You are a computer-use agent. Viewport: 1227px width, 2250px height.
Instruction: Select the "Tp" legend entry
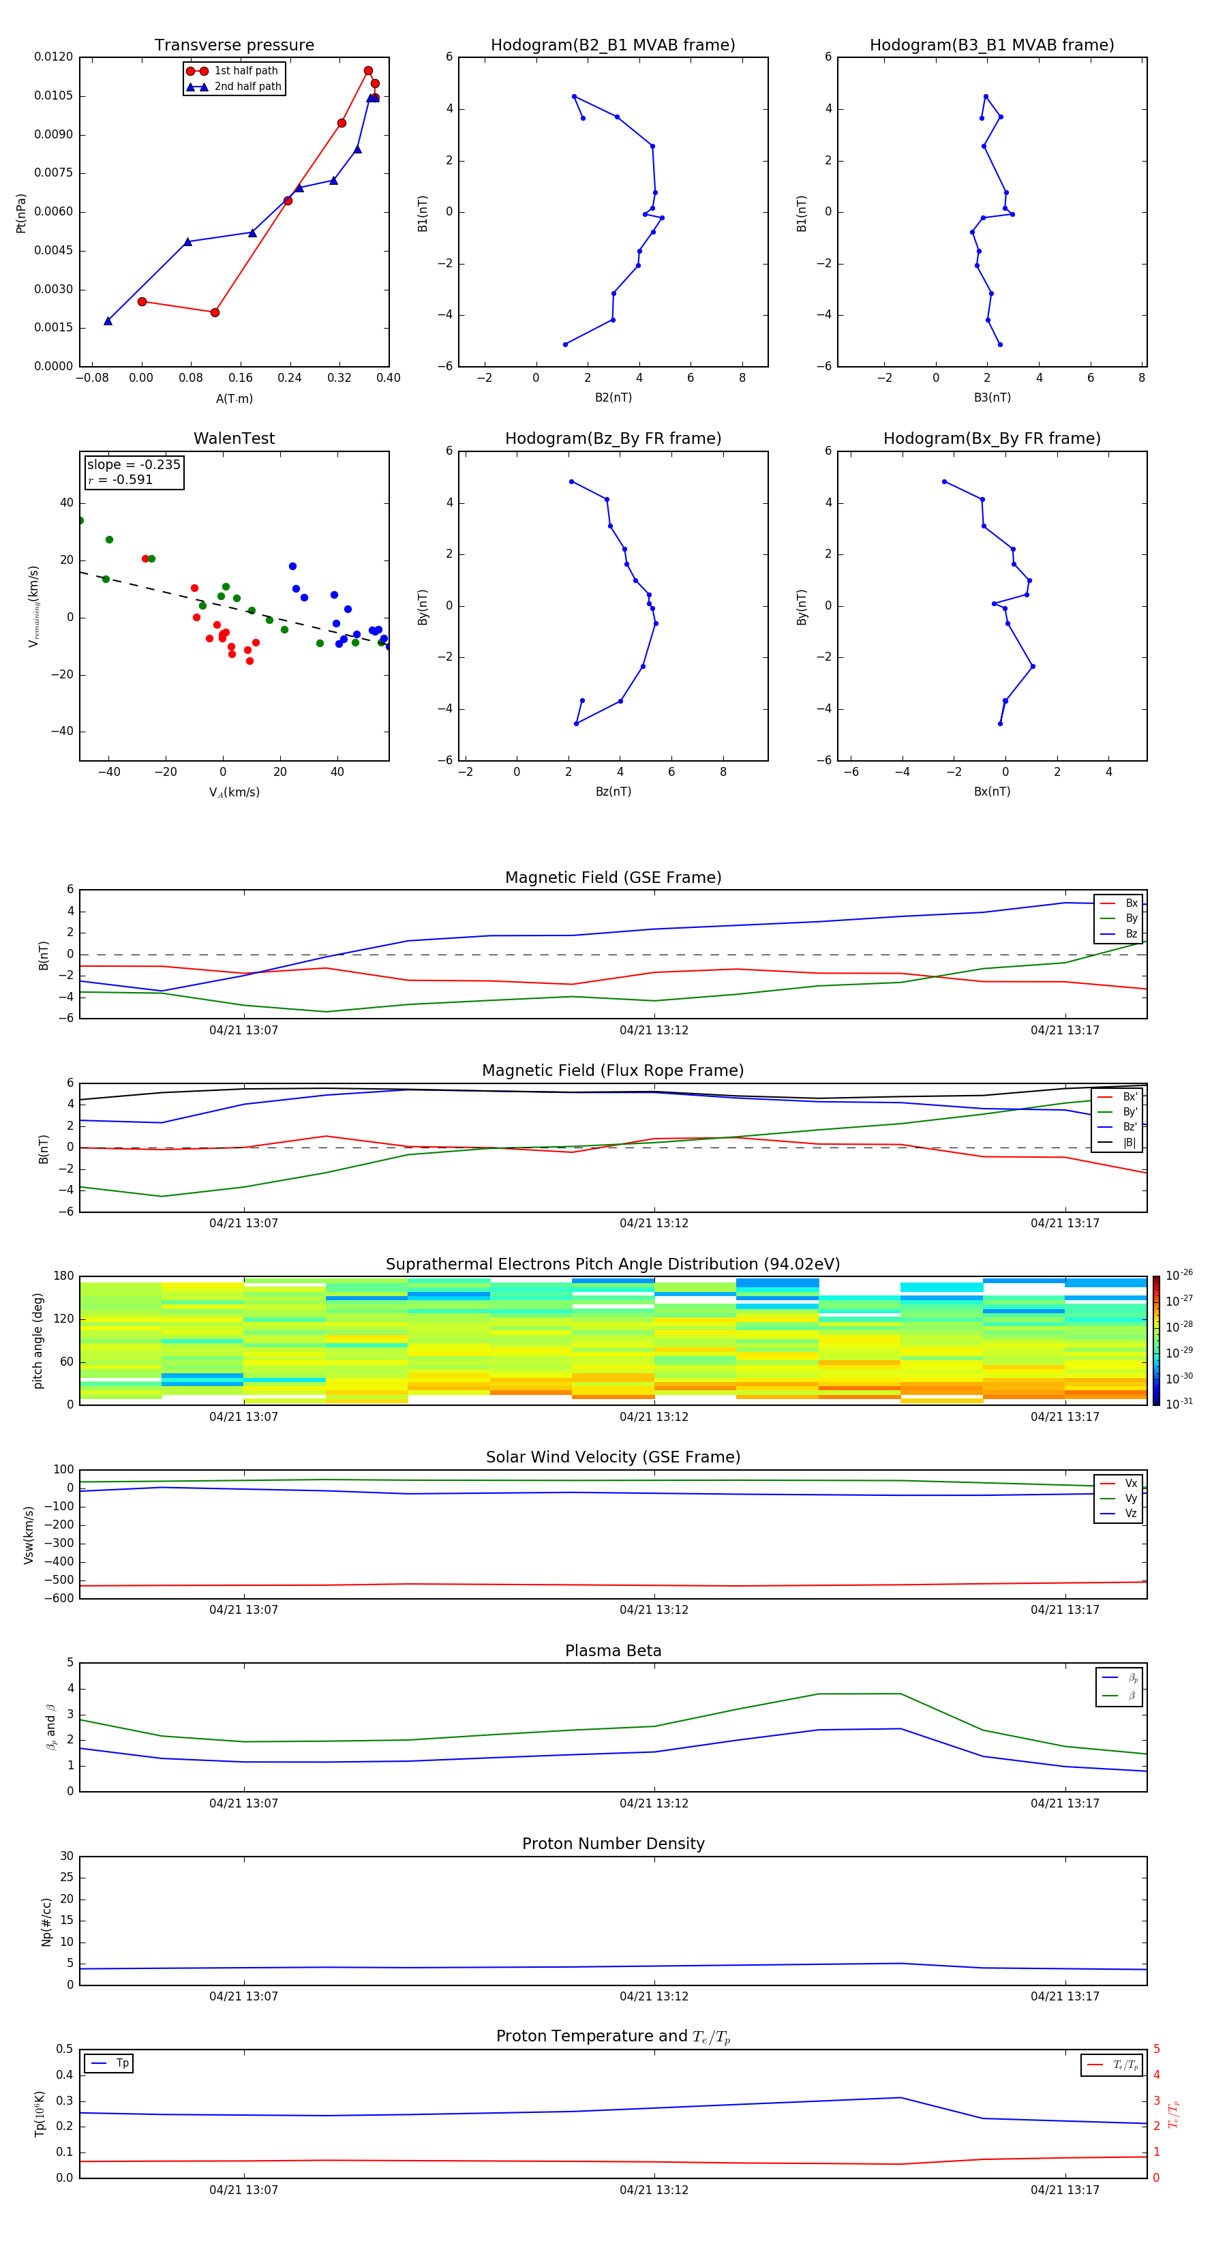[x=110, y=2063]
